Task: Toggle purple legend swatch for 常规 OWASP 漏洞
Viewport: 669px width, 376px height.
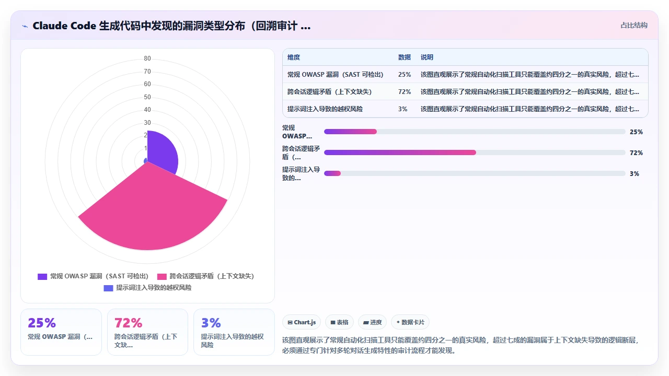Action: pos(42,276)
